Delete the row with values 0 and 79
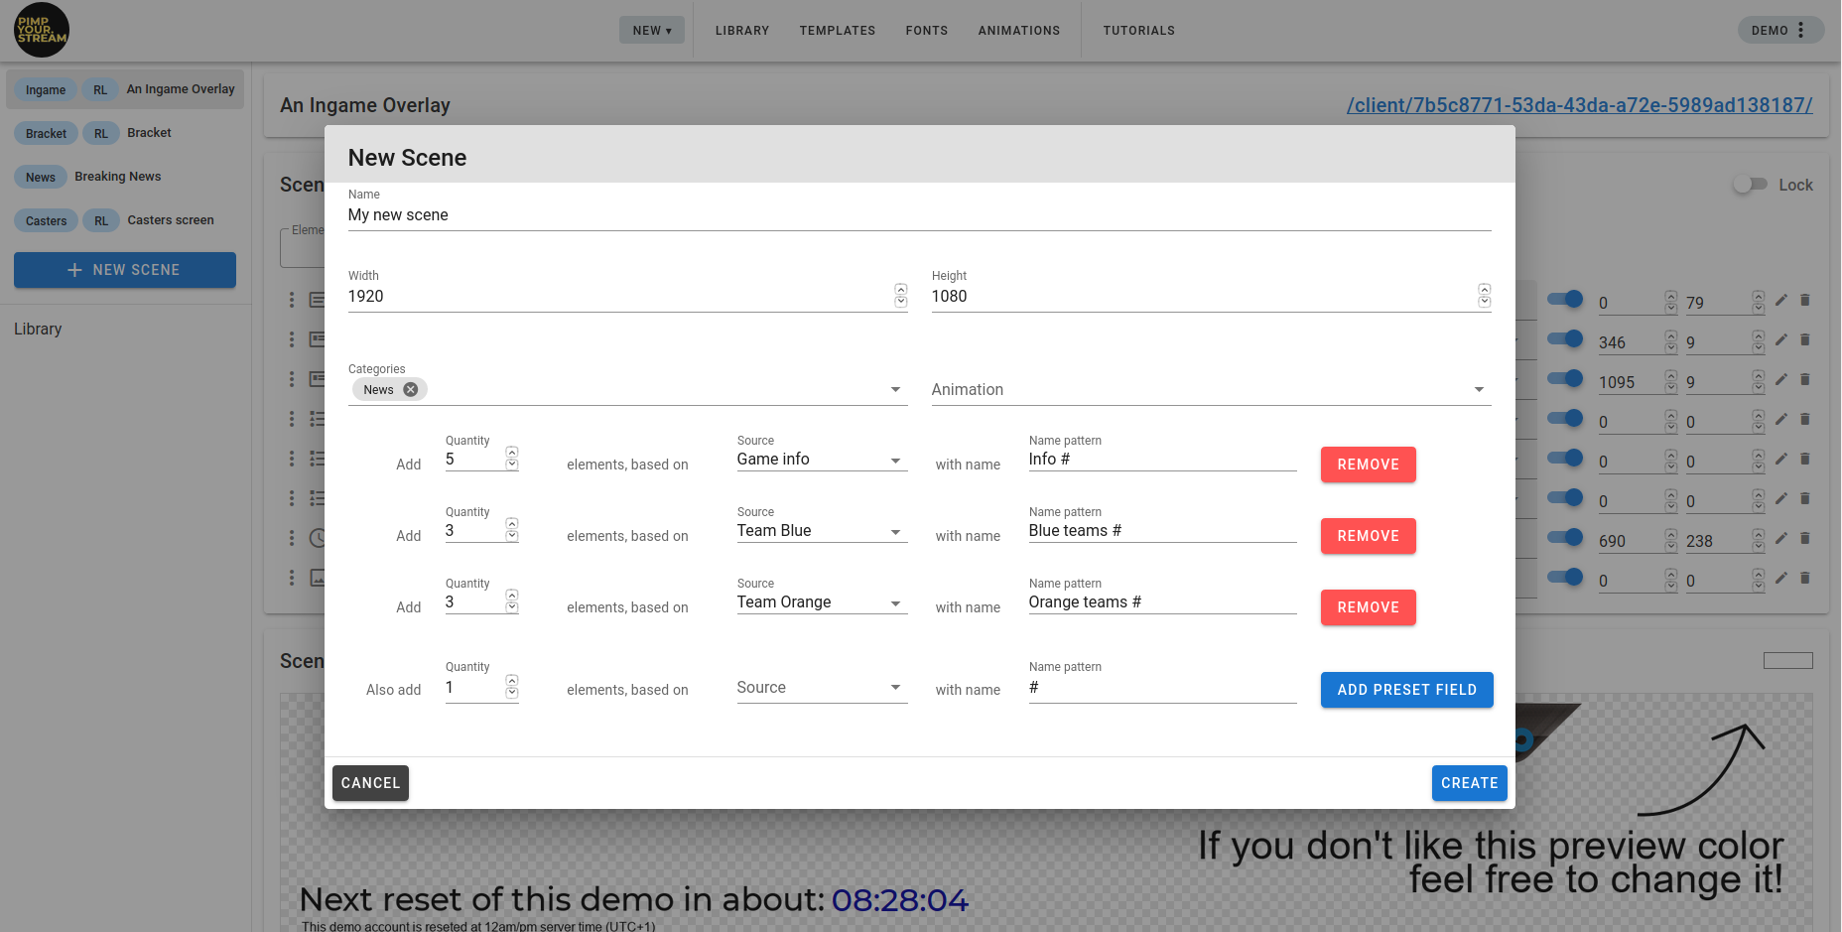Screen dimensions: 1842x932 coord(1804,300)
